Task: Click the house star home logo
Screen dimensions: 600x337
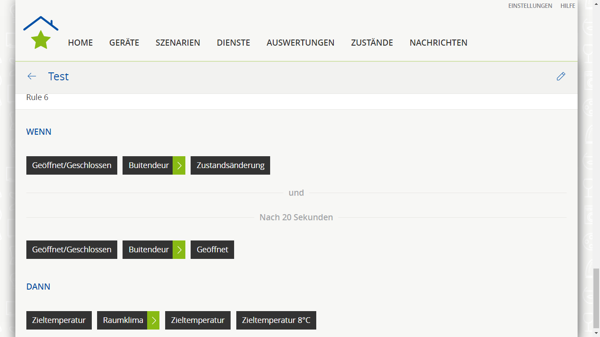Action: pos(41,33)
